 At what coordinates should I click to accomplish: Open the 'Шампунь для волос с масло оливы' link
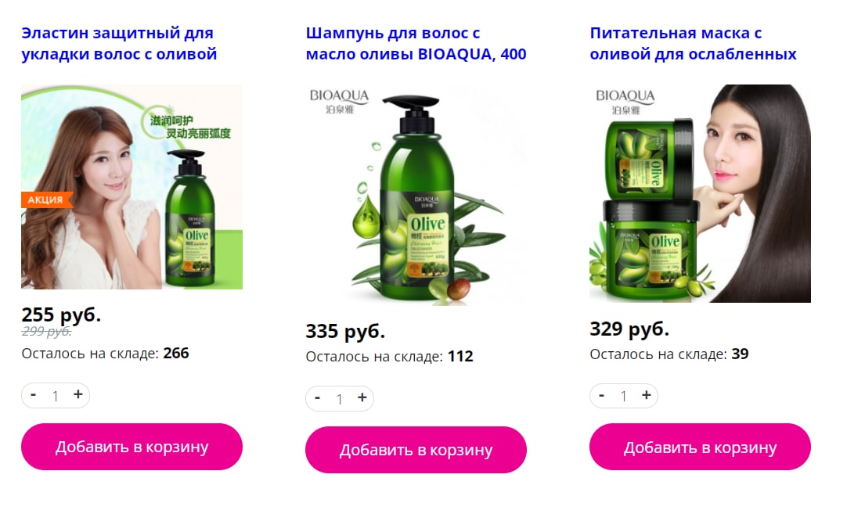click(416, 44)
